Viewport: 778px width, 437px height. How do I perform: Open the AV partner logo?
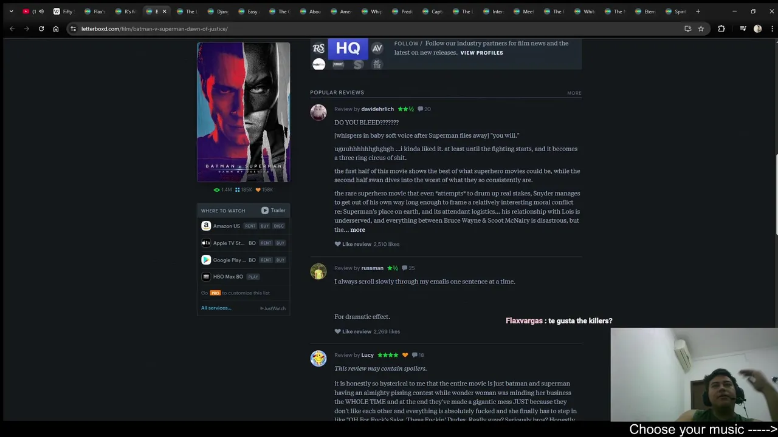[x=377, y=49]
